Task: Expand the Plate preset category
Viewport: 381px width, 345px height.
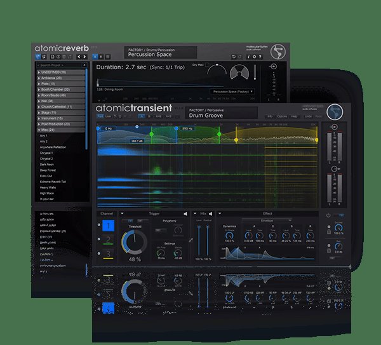Action: point(61,84)
